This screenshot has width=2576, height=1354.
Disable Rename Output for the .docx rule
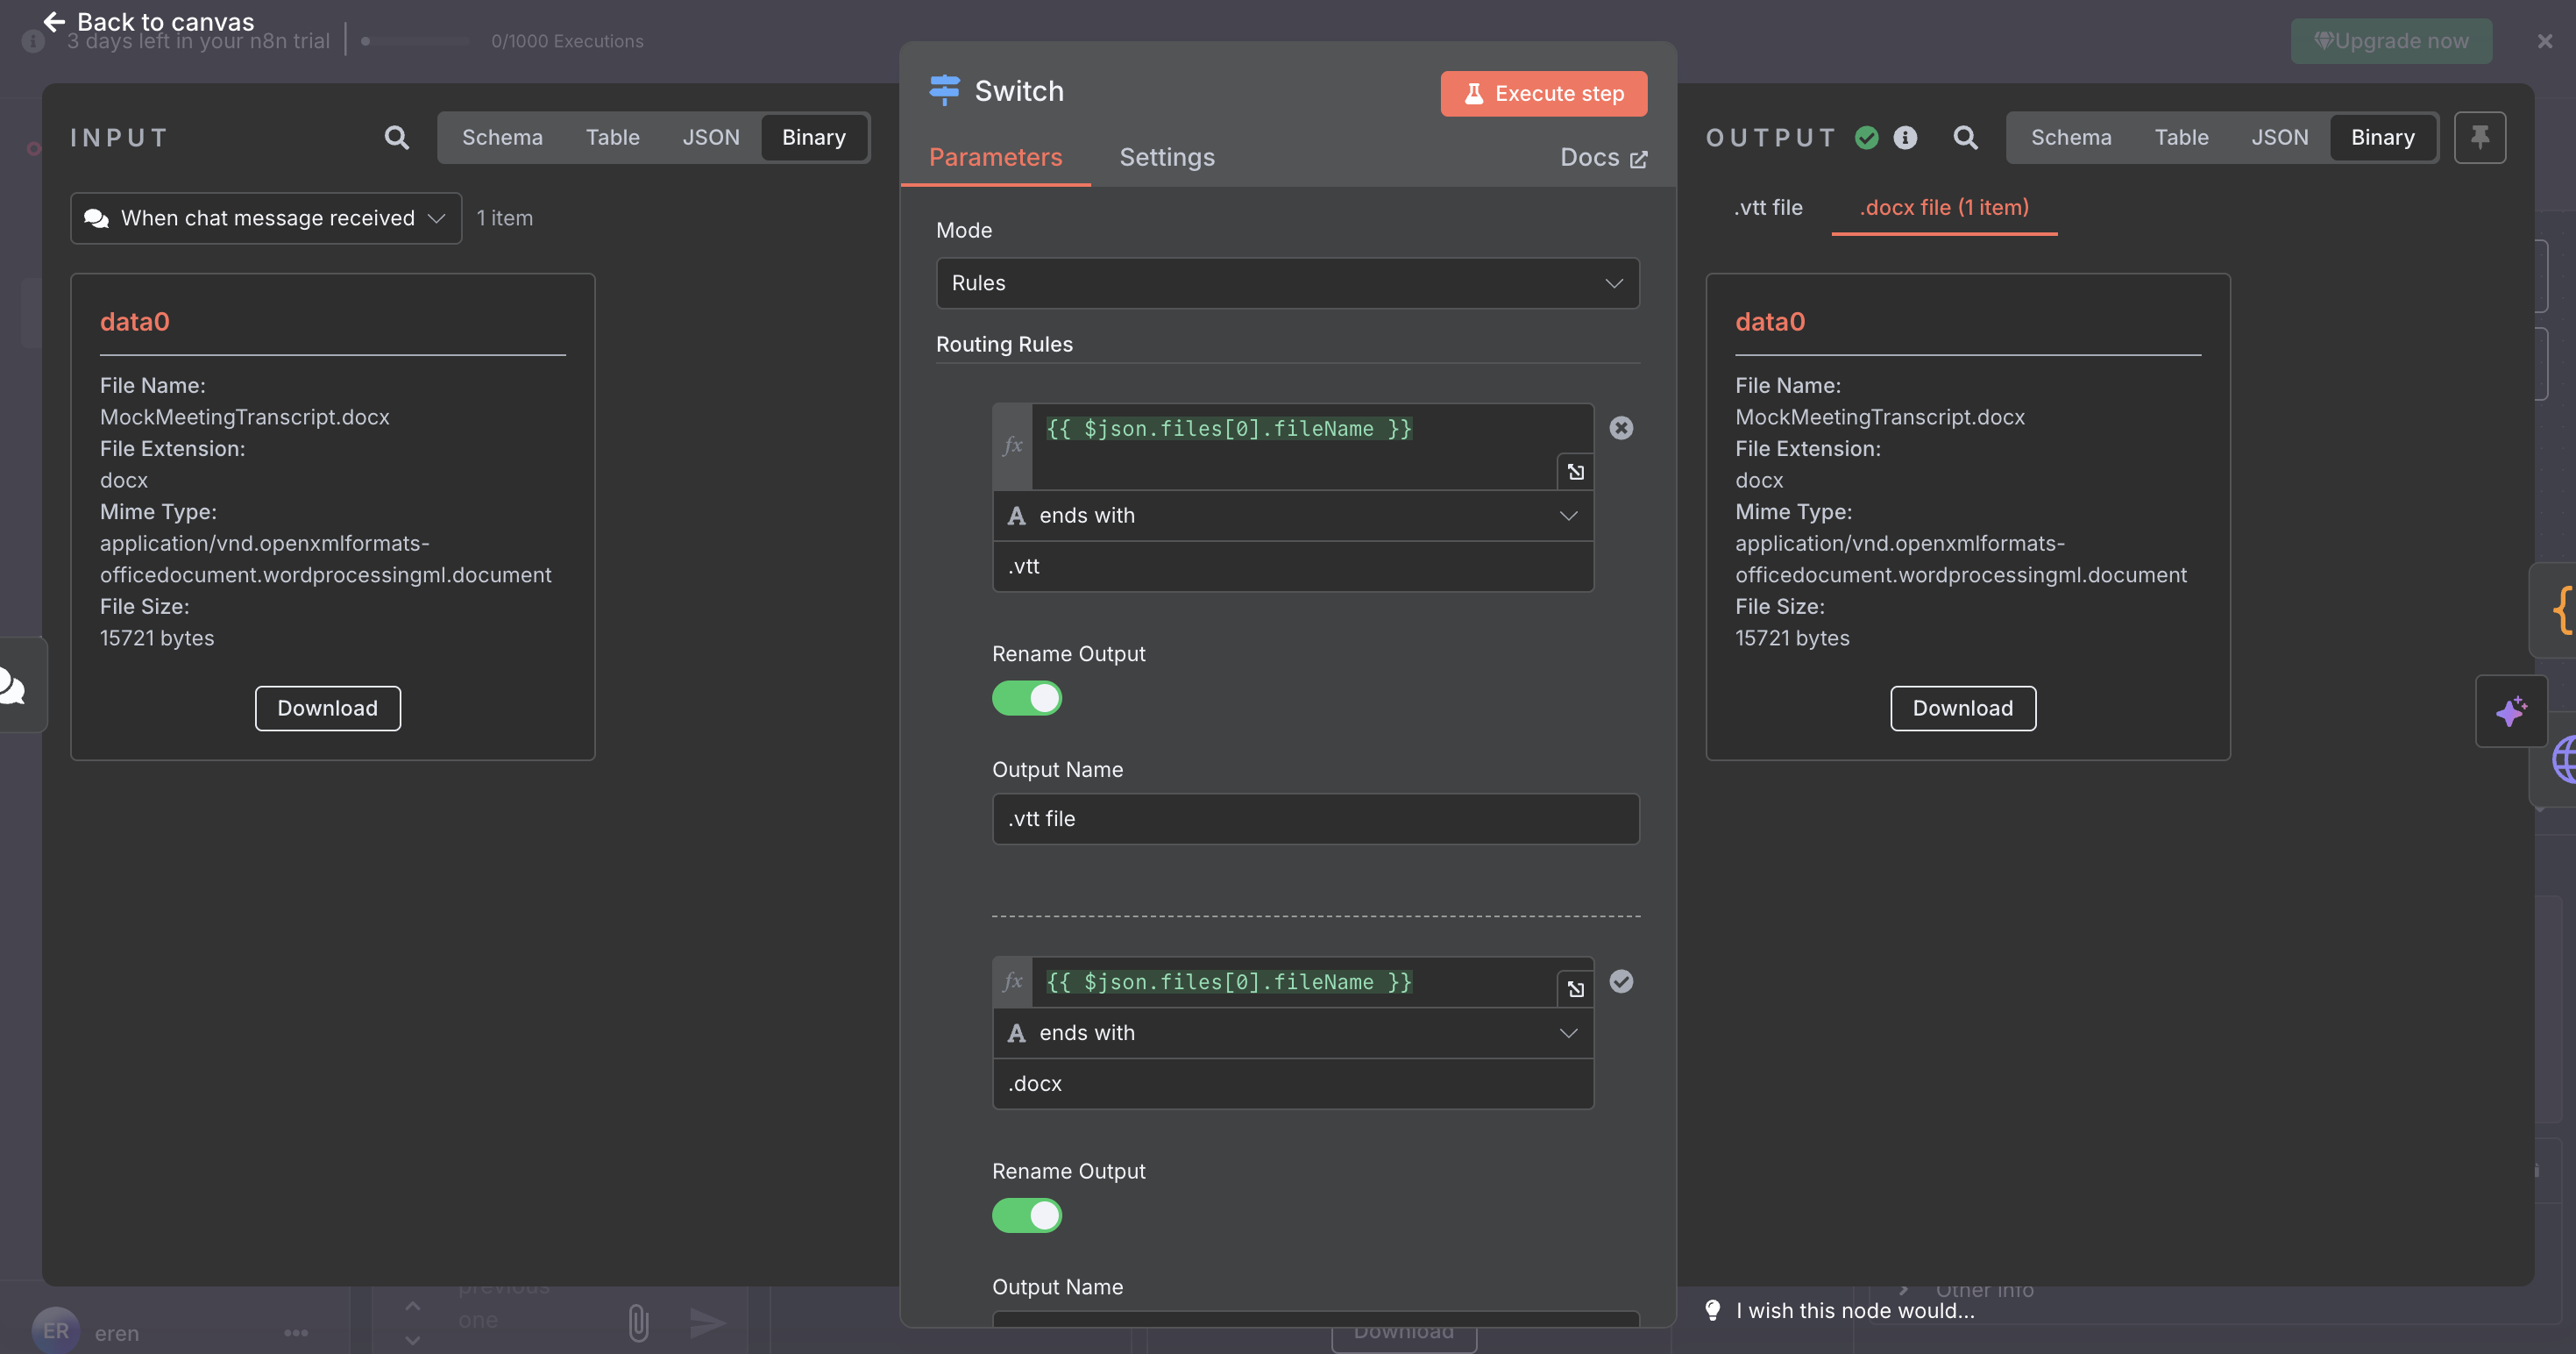pos(1027,1216)
